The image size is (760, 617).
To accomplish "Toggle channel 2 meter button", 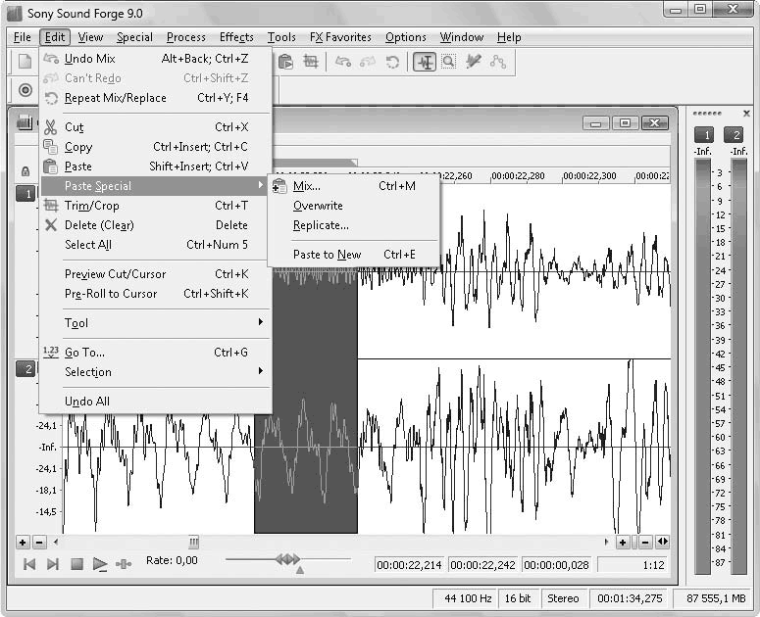I will point(734,135).
